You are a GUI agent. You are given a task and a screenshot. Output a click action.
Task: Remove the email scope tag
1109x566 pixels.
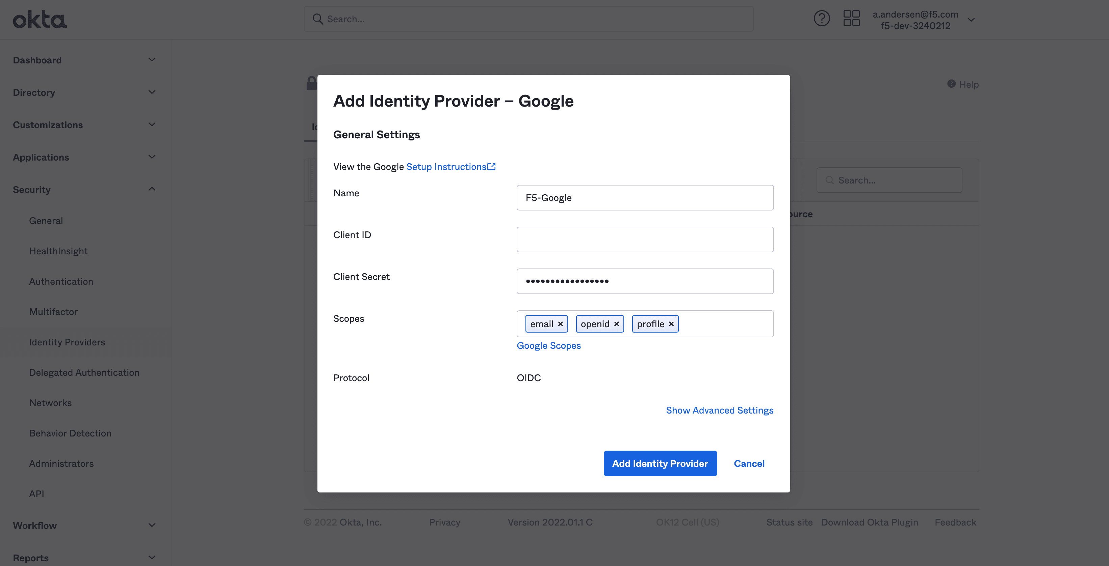tap(561, 323)
